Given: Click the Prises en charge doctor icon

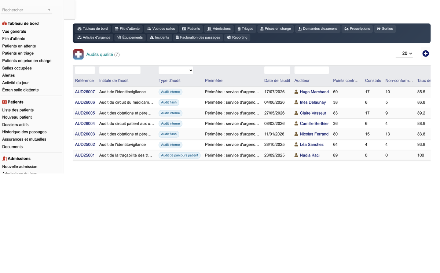Looking at the screenshot, I should [x=262, y=29].
